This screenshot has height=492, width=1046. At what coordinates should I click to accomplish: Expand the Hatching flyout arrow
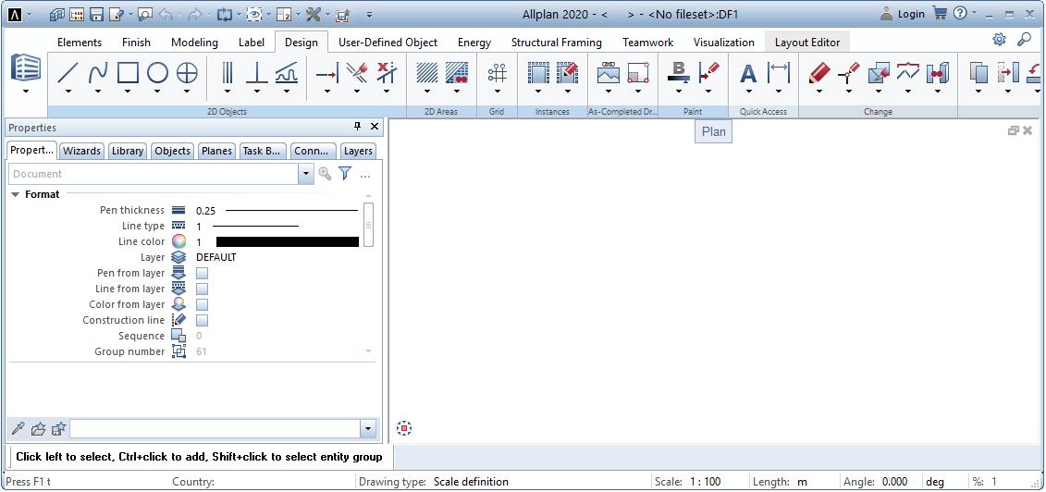tap(427, 92)
